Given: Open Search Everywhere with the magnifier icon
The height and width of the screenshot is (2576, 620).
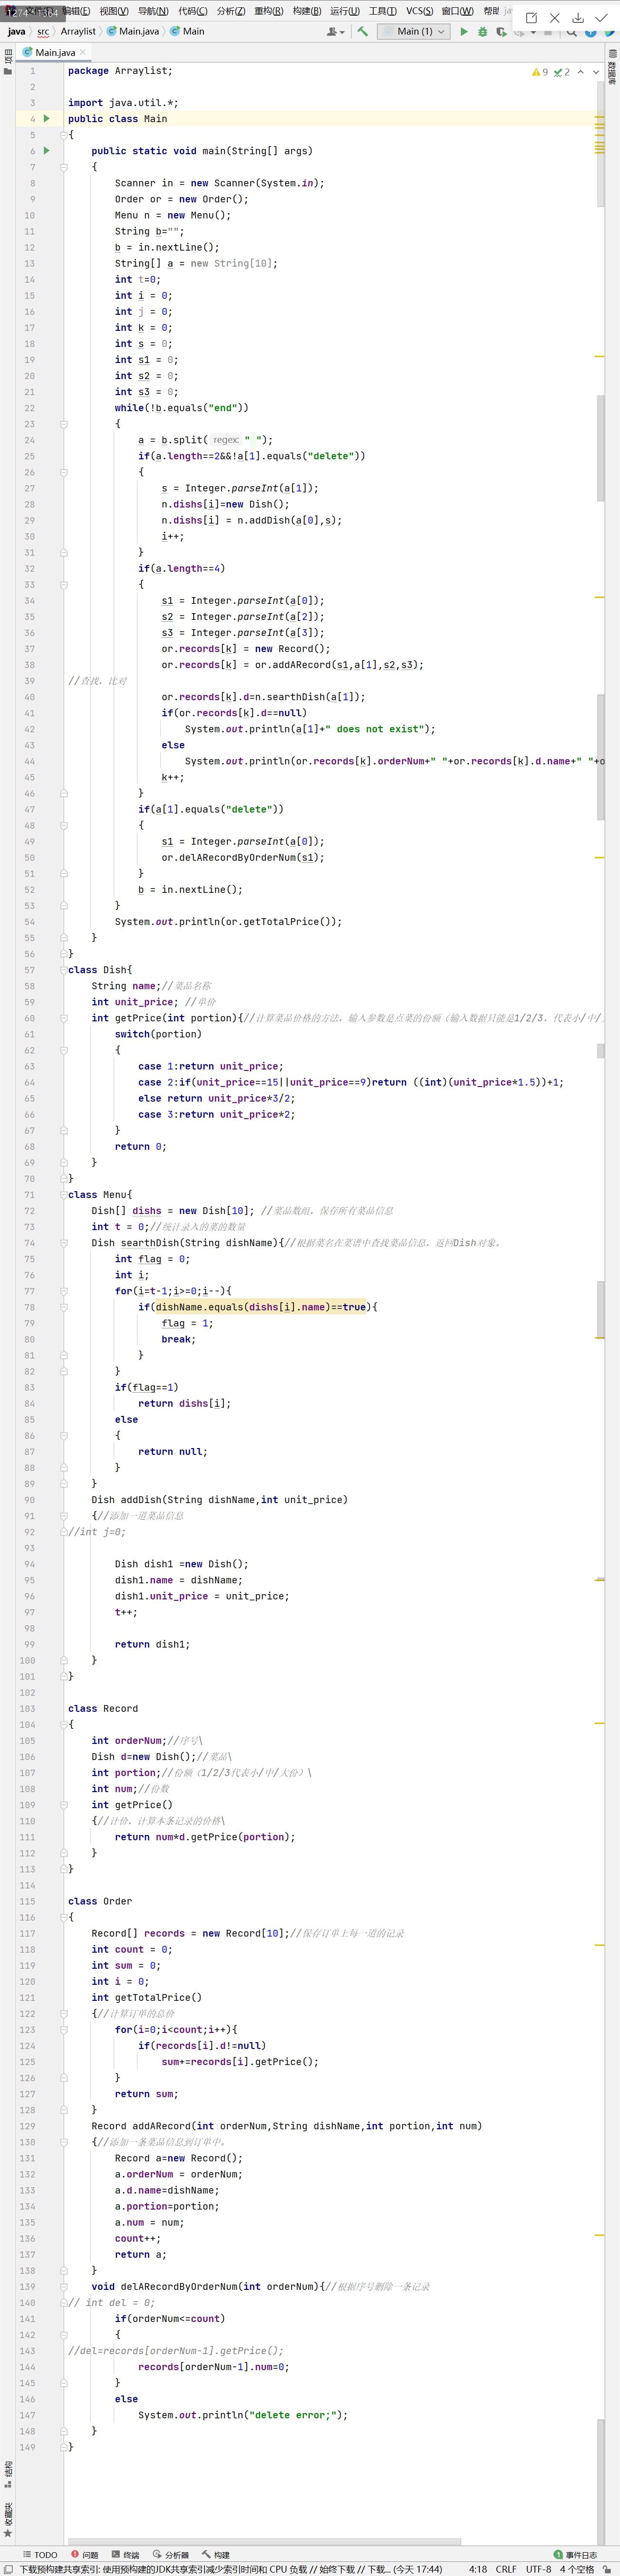Looking at the screenshot, I should [571, 32].
